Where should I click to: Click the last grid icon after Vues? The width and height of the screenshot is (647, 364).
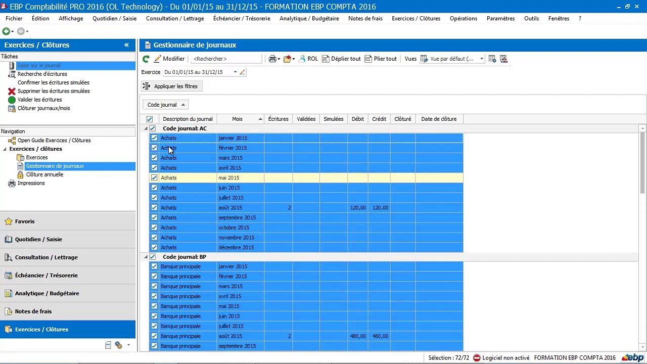[x=503, y=59]
